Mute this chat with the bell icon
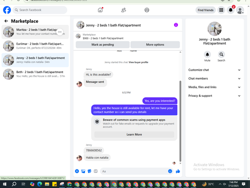The image size is (250, 188). 207,55
